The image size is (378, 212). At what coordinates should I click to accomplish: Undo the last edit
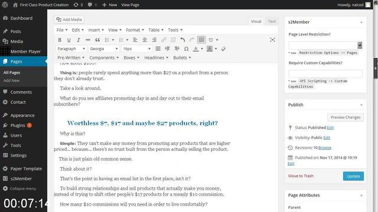pos(183,40)
